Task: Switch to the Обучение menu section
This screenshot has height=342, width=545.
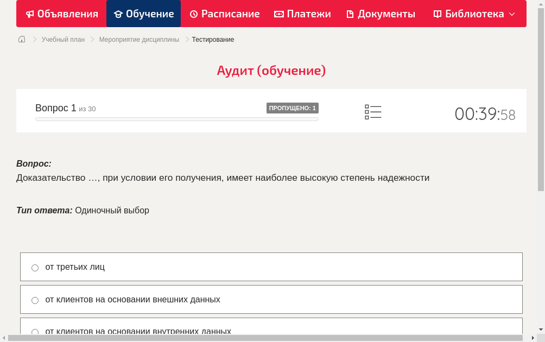Action: pyautogui.click(x=143, y=14)
